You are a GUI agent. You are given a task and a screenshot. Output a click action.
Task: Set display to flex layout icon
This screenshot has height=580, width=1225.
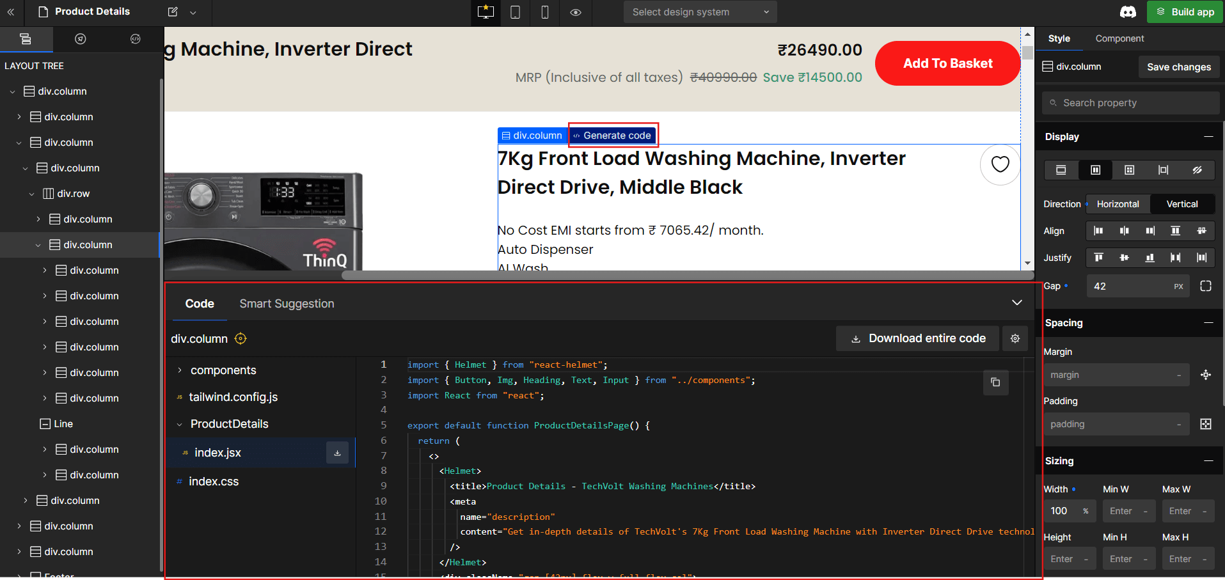[x=1095, y=170]
